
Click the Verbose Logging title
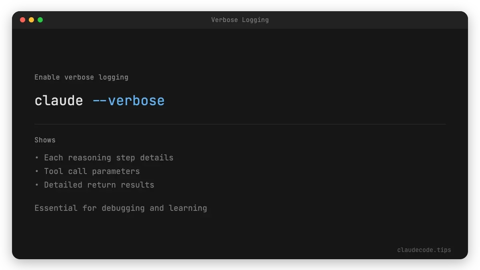coord(240,20)
